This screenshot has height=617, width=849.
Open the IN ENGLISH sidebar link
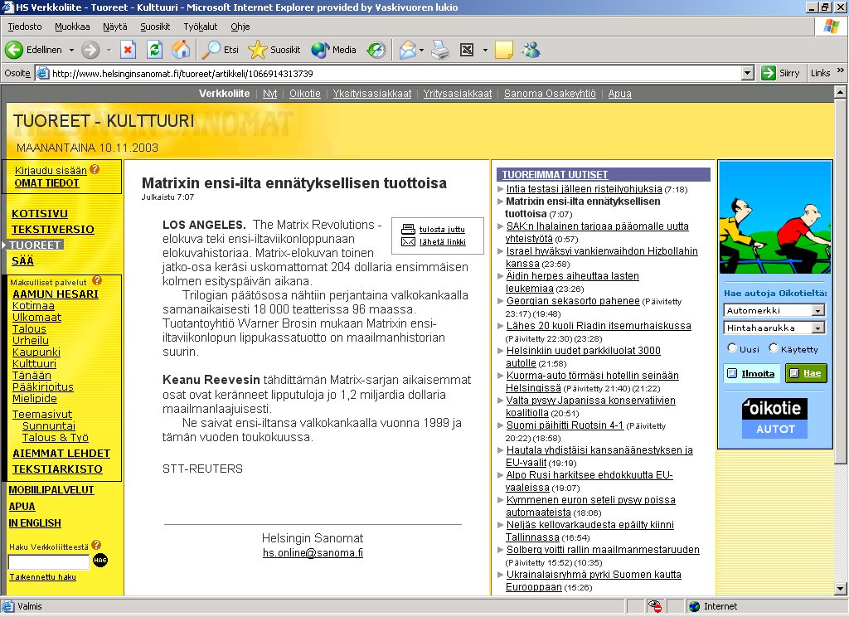click(35, 522)
